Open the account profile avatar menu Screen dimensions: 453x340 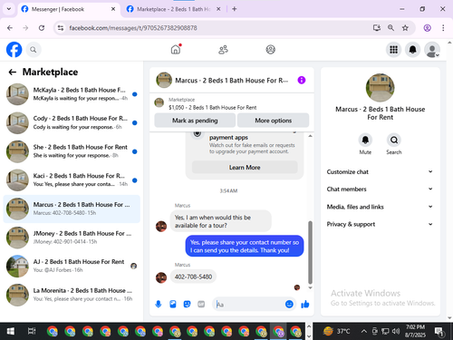click(x=432, y=50)
